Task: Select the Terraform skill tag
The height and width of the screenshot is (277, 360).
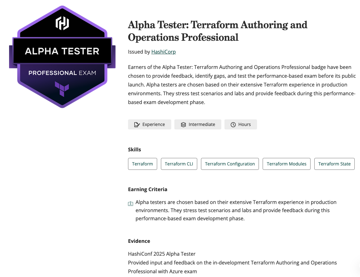Action: [142, 164]
